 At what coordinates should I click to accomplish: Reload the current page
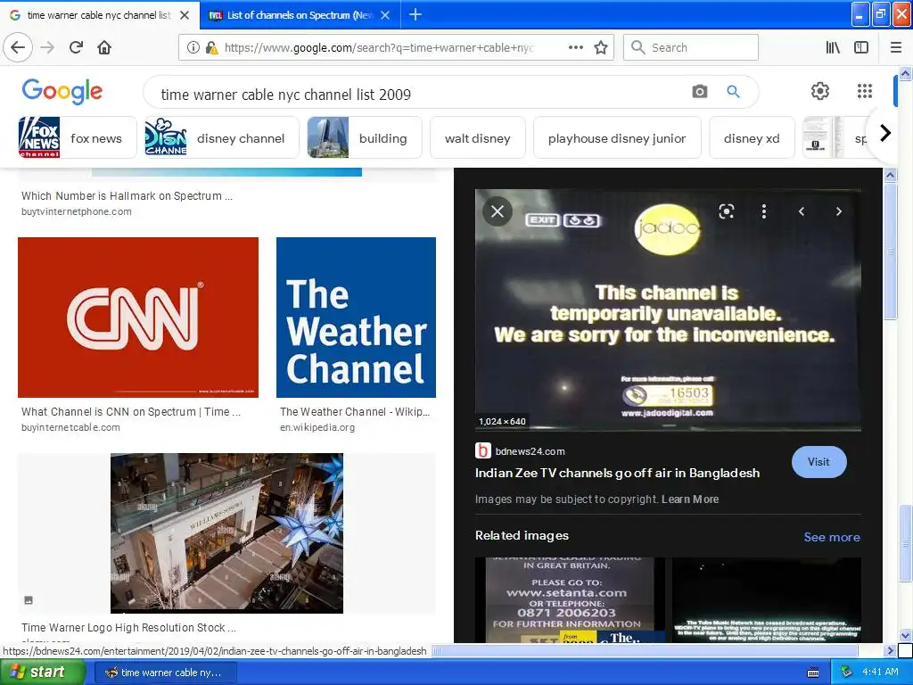click(x=76, y=47)
